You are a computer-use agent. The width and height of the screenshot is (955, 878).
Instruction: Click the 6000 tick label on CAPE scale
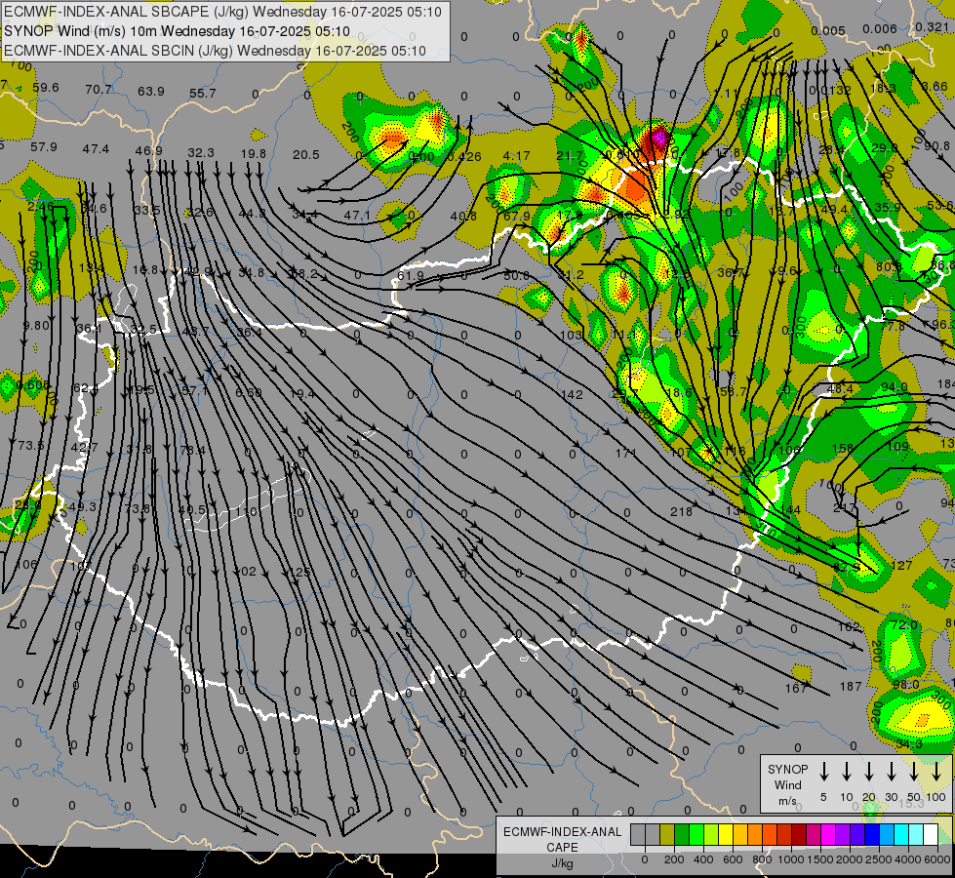coord(936,859)
